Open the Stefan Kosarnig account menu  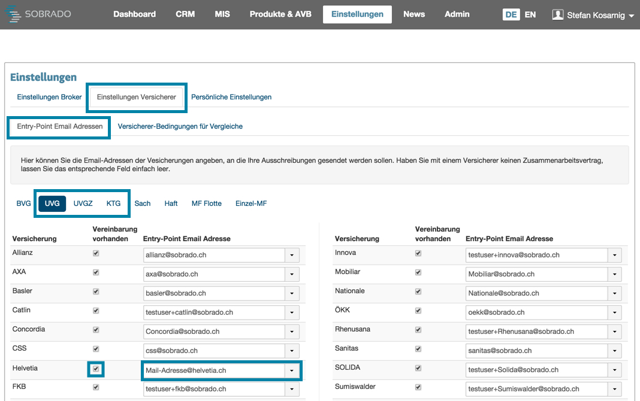[x=593, y=15]
